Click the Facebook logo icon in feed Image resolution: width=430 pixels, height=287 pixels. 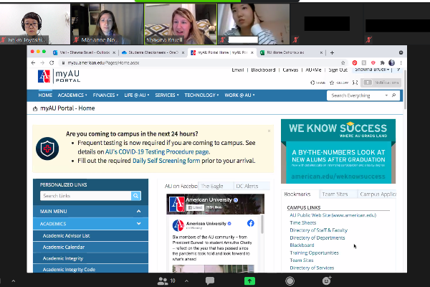pos(251,223)
